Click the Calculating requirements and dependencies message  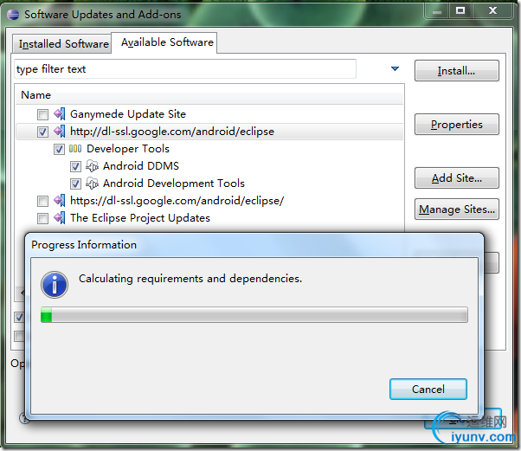click(x=190, y=279)
